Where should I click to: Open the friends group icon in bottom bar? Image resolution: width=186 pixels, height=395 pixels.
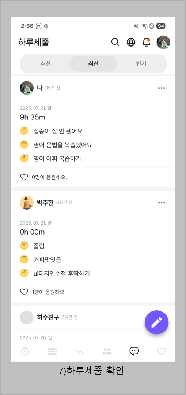coord(107,351)
